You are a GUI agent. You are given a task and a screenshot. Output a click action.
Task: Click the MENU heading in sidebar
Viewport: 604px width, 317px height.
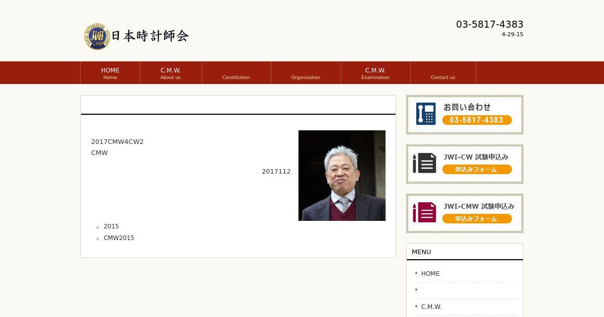421,252
